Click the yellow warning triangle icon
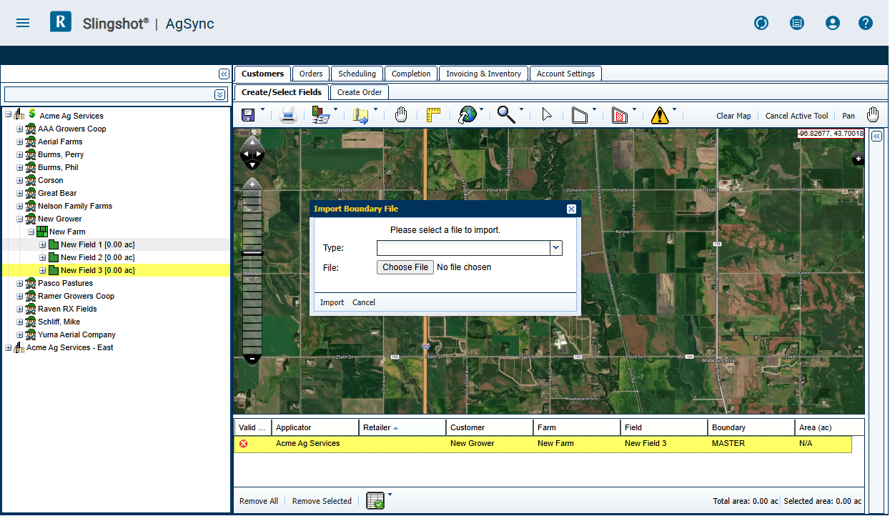 (660, 115)
